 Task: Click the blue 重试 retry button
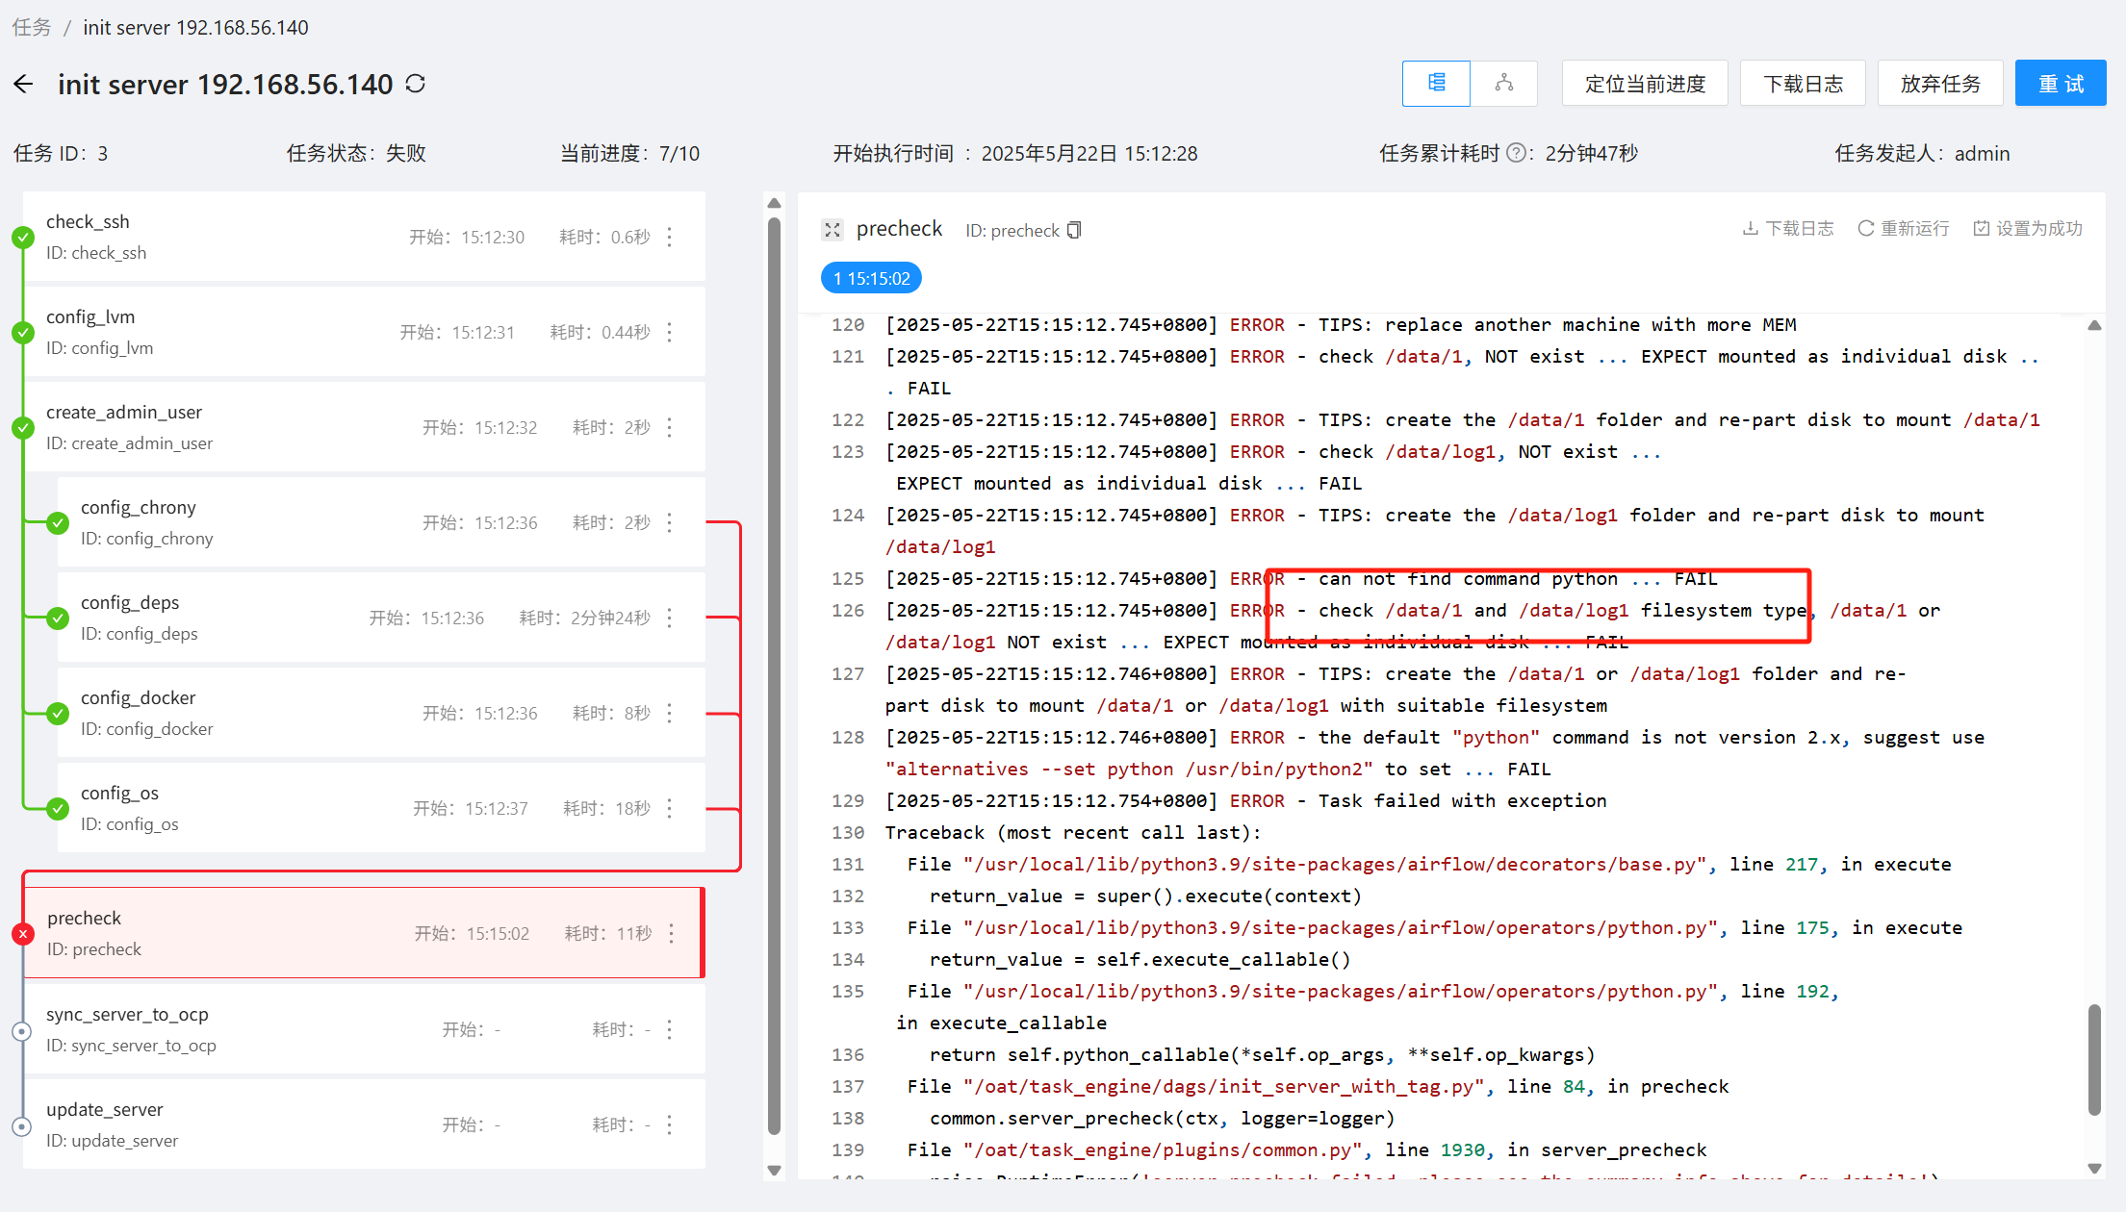point(2061,83)
